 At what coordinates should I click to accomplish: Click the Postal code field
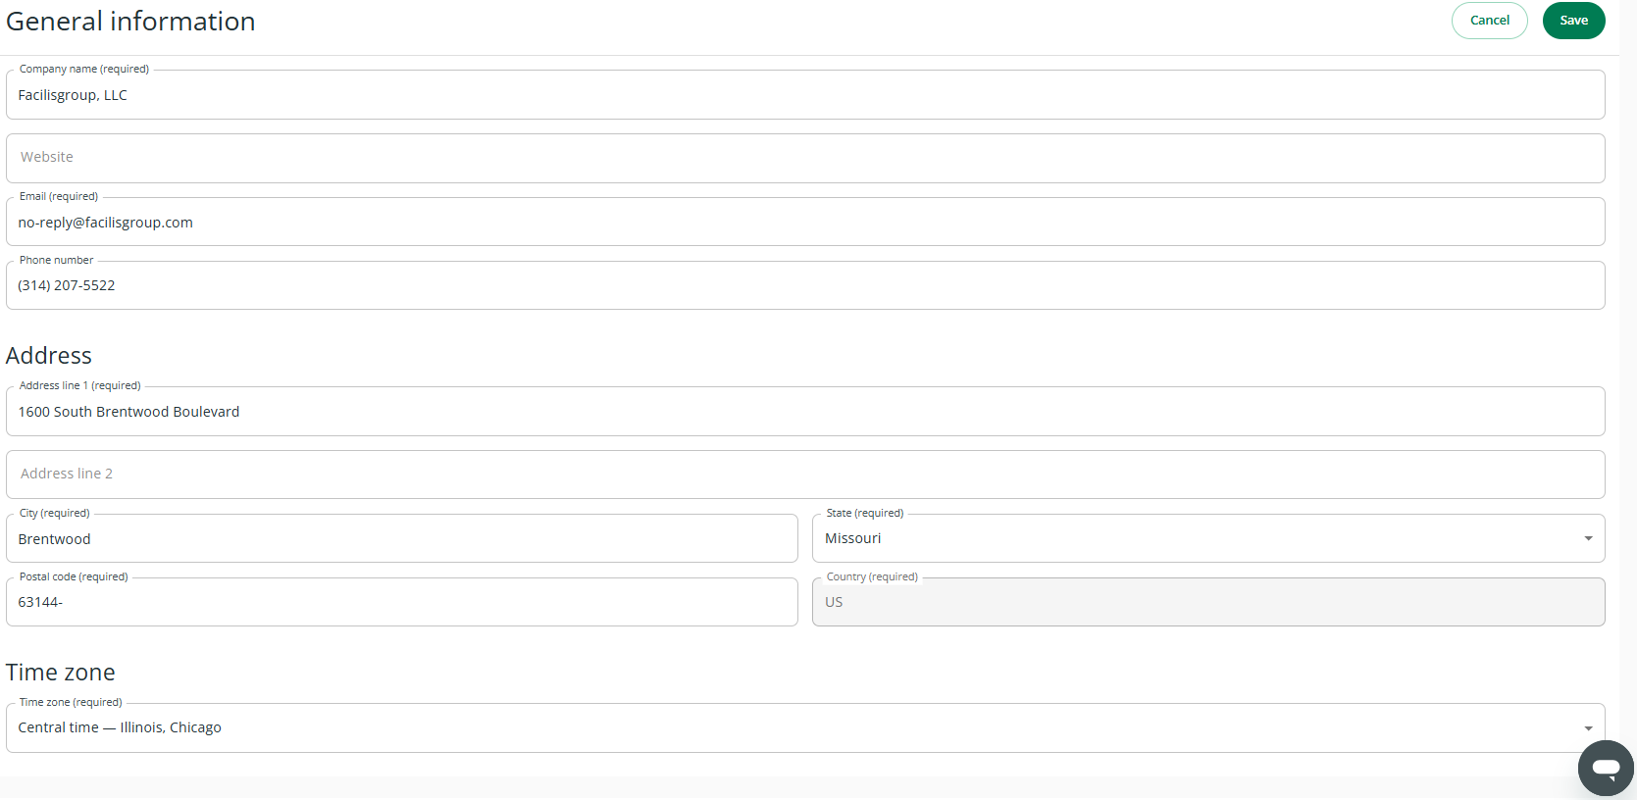[402, 602]
